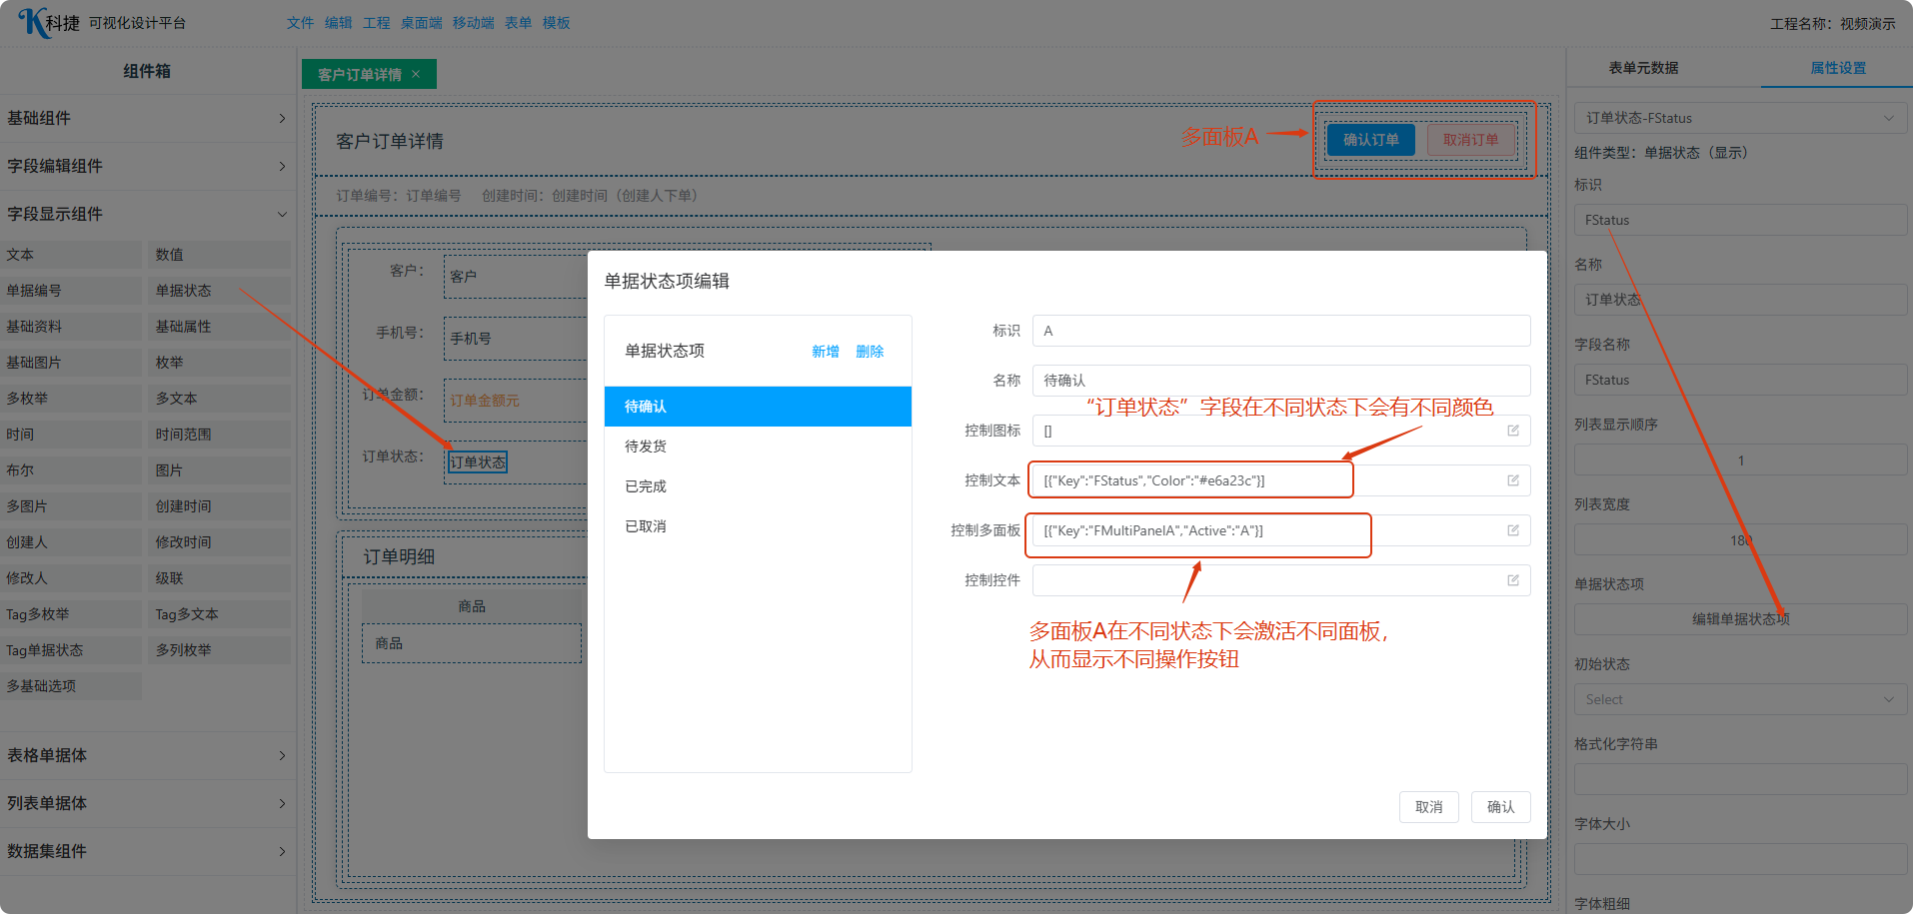
Task: Expand the 基础组件 section
Action: [x=146, y=118]
